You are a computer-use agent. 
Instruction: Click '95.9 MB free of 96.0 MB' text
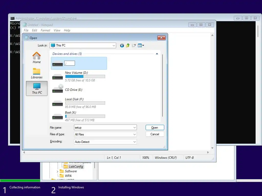click(x=80, y=107)
